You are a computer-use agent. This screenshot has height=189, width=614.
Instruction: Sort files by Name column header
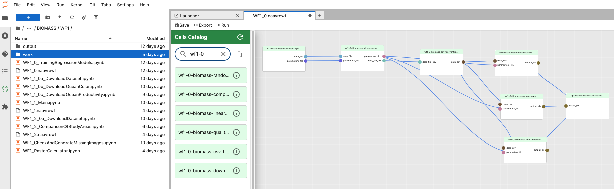coord(21,38)
